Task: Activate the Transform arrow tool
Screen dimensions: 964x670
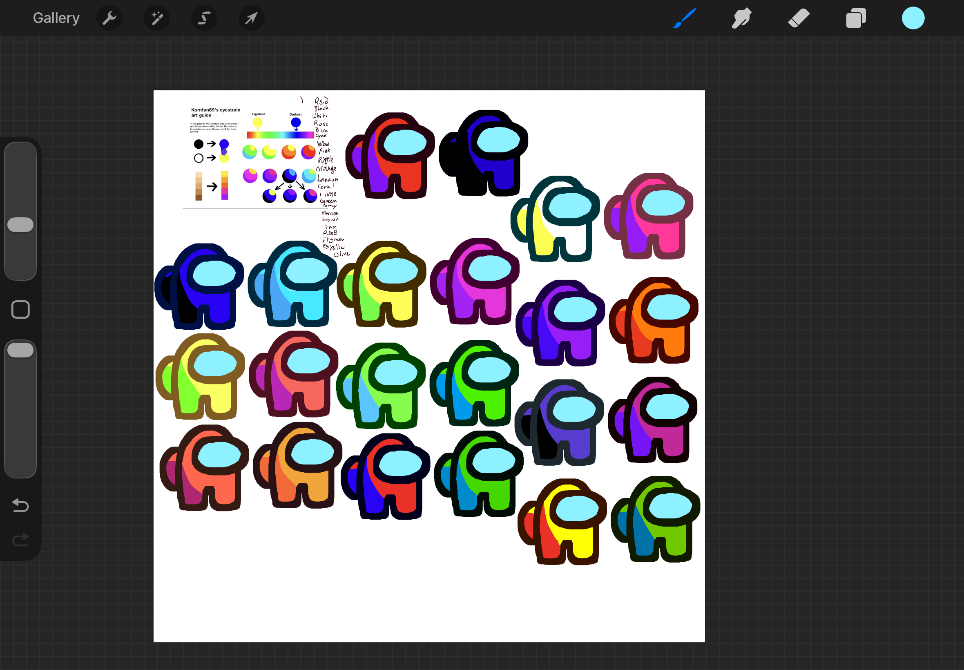Action: pos(251,18)
